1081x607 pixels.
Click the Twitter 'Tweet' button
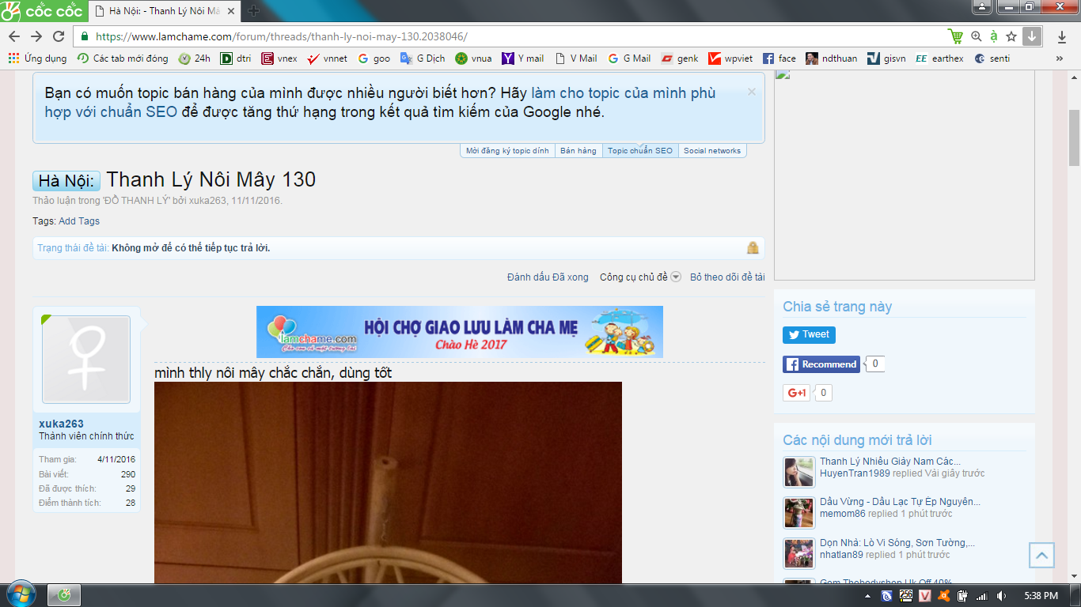click(x=809, y=334)
